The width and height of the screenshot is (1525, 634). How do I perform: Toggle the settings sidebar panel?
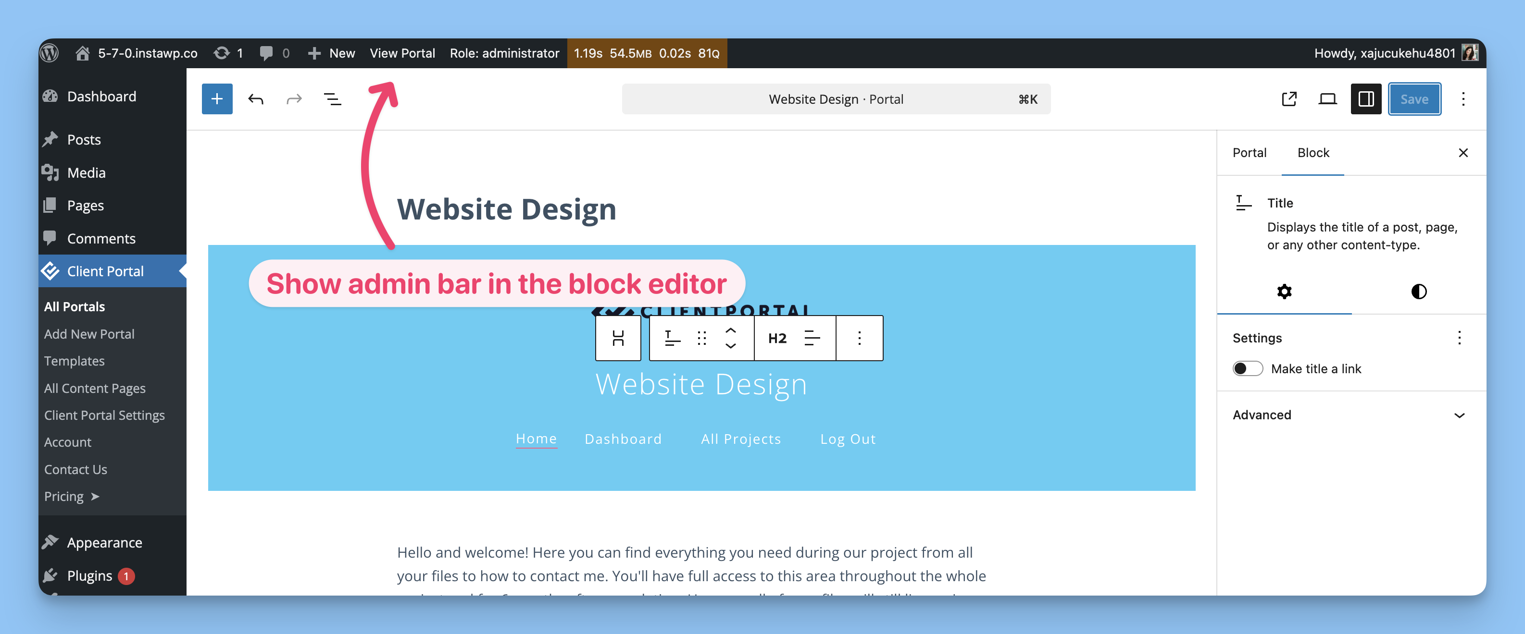[x=1366, y=99]
